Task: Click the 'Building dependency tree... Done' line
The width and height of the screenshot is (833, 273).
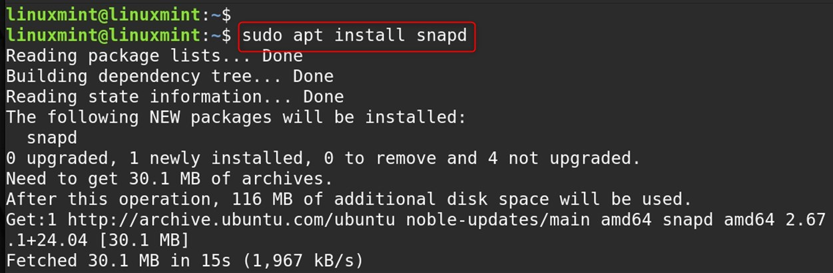Action: click(170, 76)
